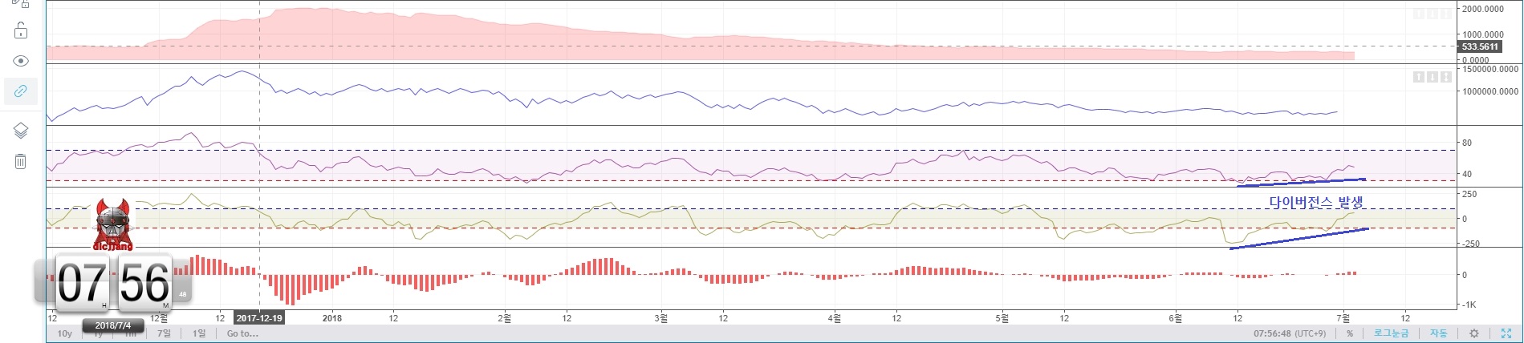Screen dimensions: 1524x343
Task: Toggle 로그눈금 log scale
Action: pyautogui.click(x=1391, y=333)
